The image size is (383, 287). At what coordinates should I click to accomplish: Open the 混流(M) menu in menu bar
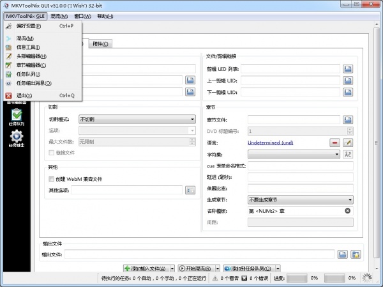coord(59,17)
